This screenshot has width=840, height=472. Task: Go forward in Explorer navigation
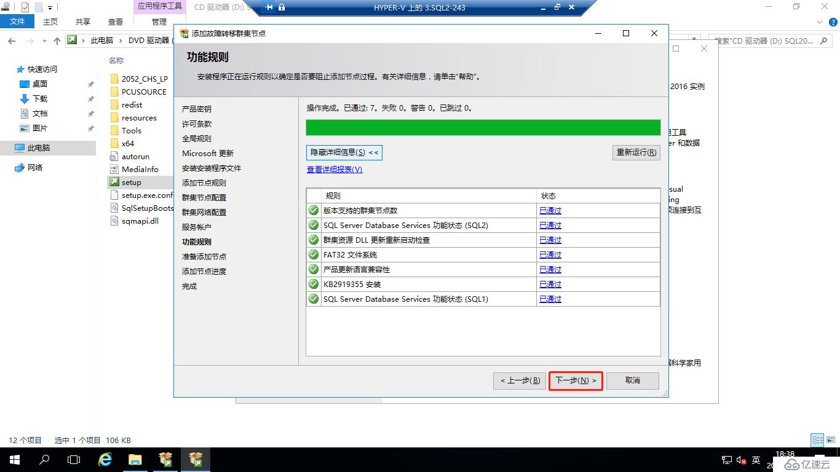[31, 41]
